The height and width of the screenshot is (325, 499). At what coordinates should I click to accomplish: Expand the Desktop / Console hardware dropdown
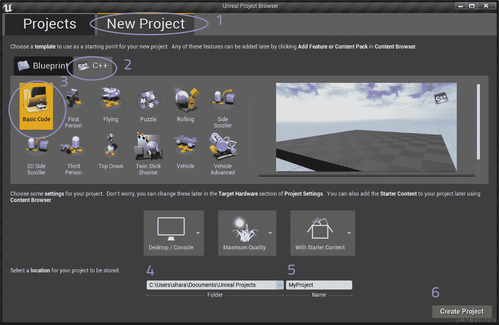[198, 233]
